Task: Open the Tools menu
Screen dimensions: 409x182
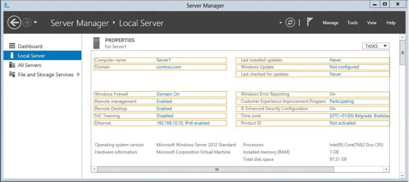Action: point(352,23)
